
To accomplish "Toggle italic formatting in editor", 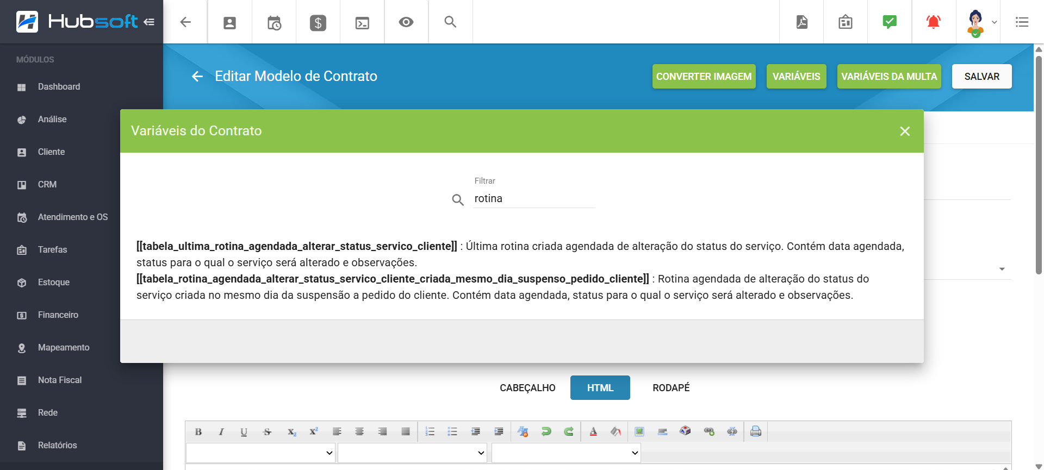I will pos(221,431).
